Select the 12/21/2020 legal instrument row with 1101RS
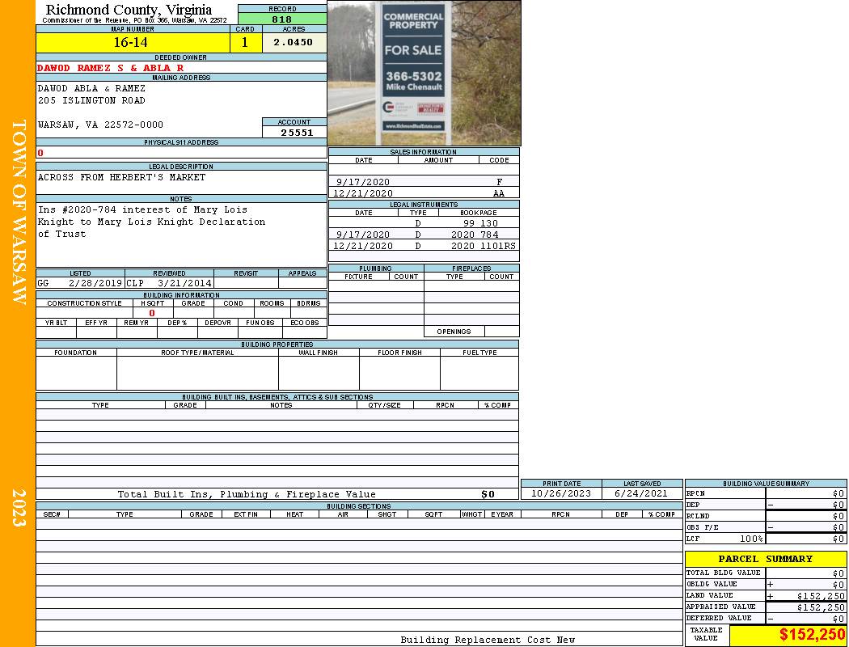 click(424, 246)
